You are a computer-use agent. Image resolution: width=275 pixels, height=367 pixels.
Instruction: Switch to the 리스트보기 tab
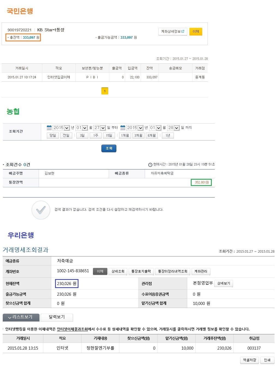click(21, 317)
